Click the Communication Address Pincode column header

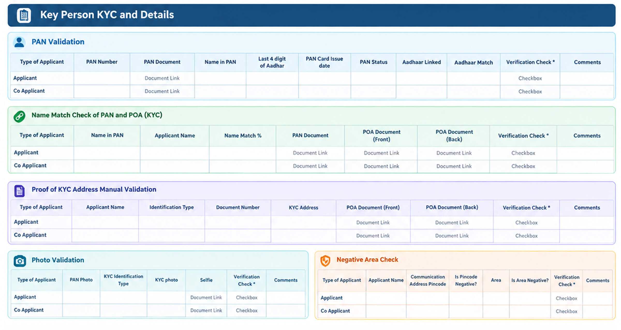pyautogui.click(x=427, y=281)
